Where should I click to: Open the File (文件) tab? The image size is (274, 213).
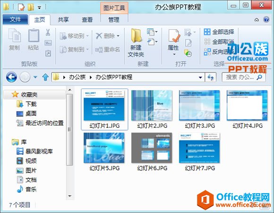(x=15, y=19)
